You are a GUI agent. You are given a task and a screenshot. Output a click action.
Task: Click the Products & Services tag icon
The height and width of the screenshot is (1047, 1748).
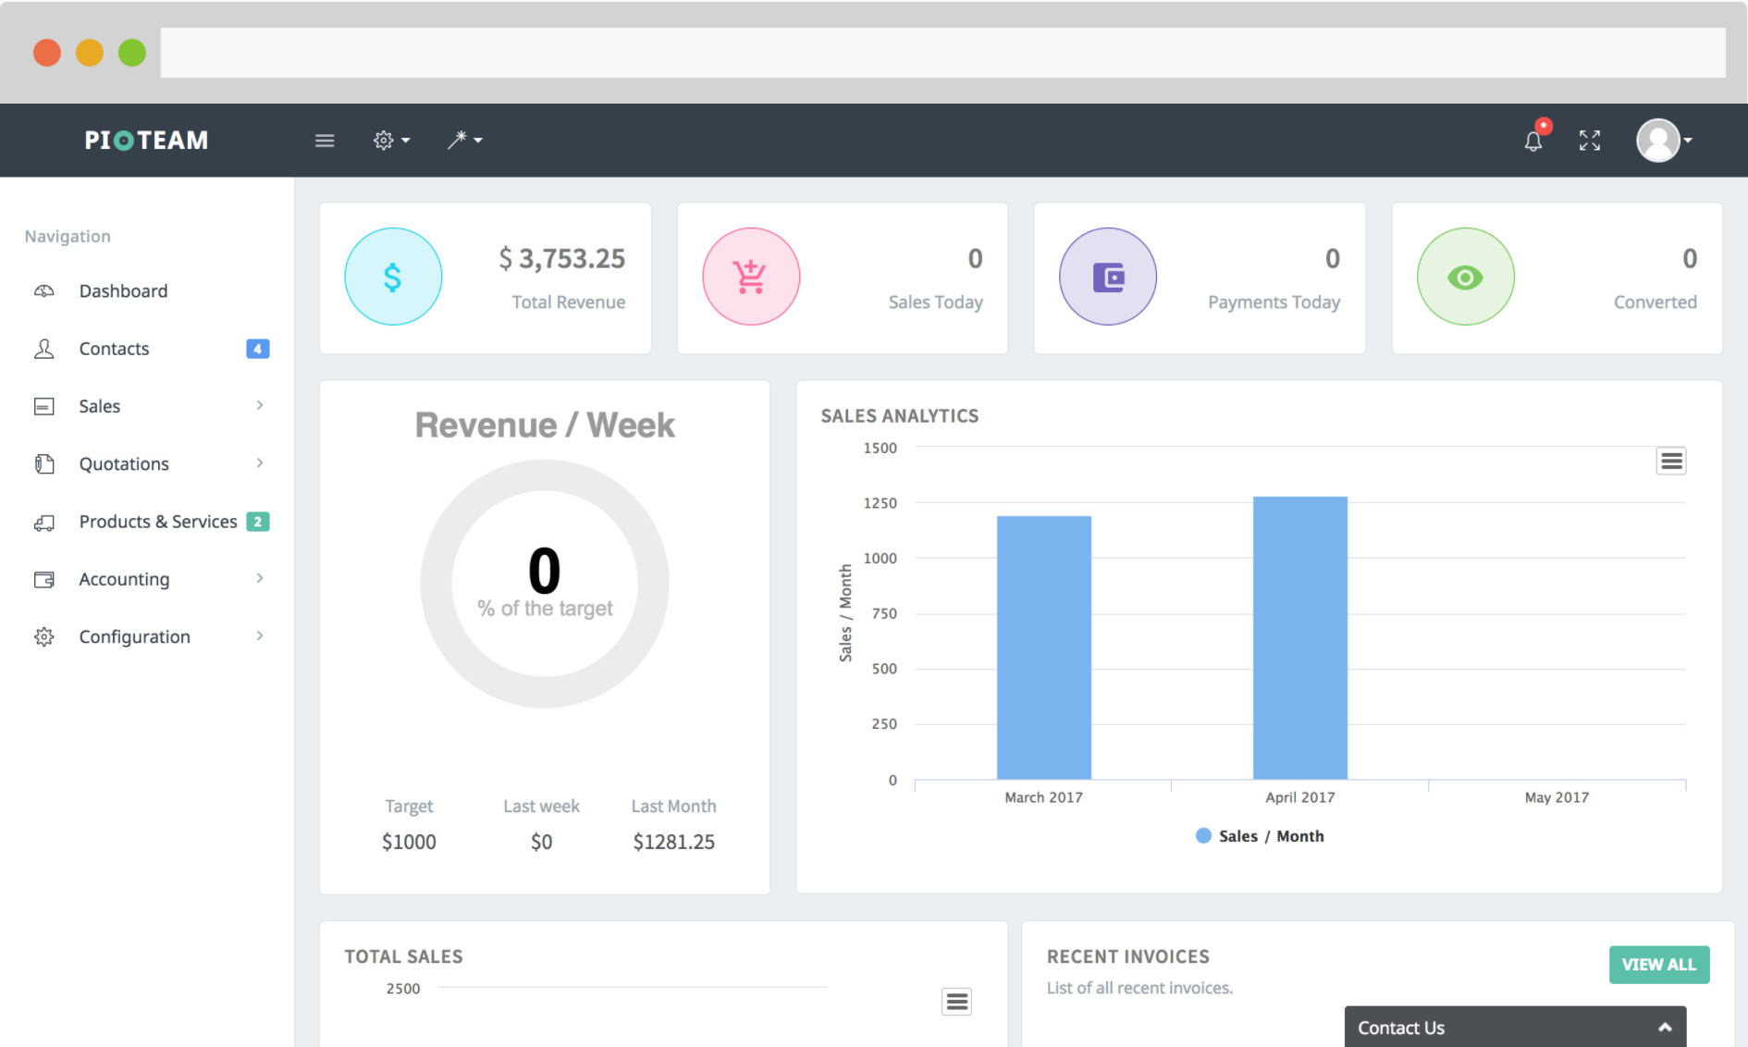coord(44,523)
